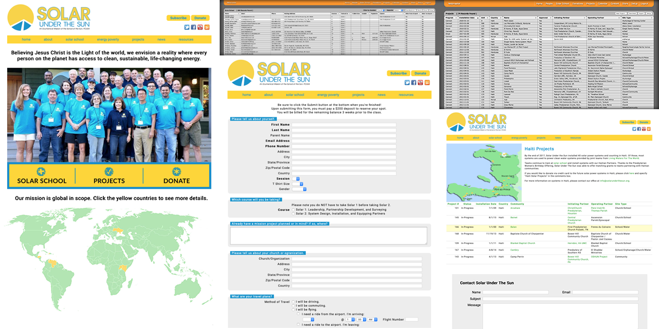Select Solar 1: Leadership course radio button
This screenshot has height=329, width=659.
[293, 209]
